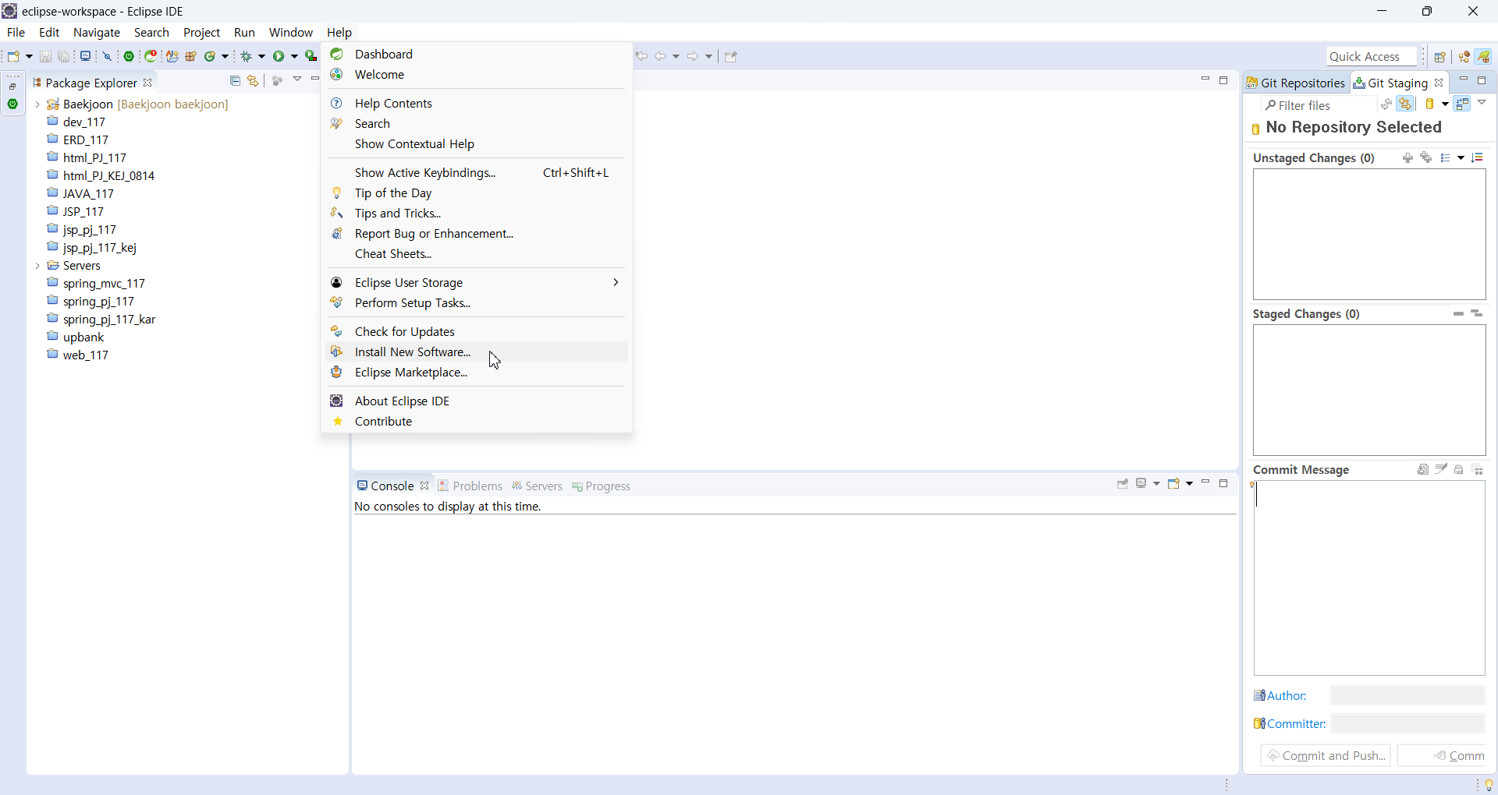This screenshot has height=795, width=1498.
Task: Click the Add Signed-off-by pencil icon
Action: coord(1442,469)
